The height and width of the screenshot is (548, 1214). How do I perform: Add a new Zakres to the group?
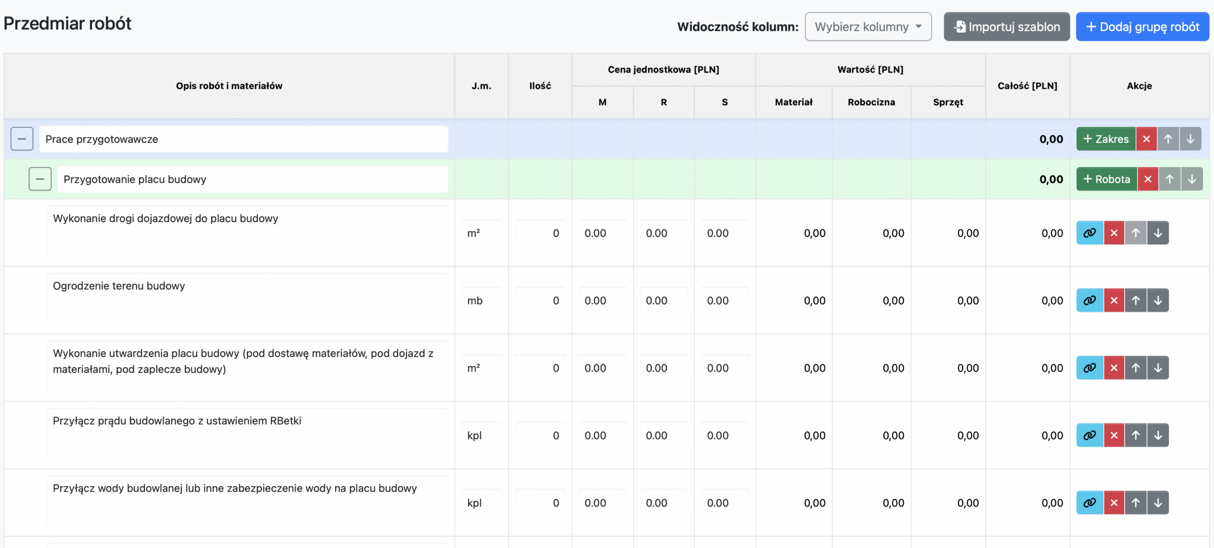click(1105, 139)
